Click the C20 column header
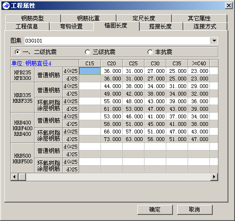The width and height of the screenshot is (235, 221). click(111, 63)
